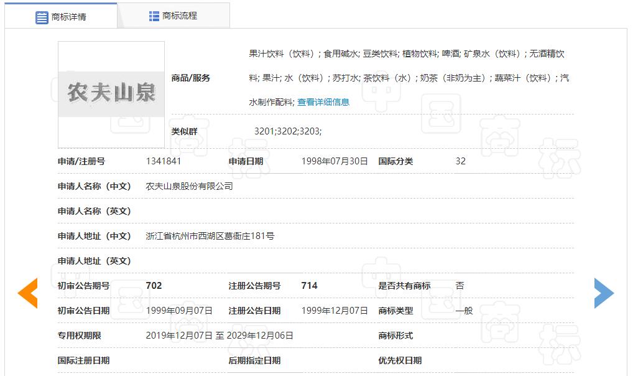Select applicant name 农夫山泉股份有限公司
Viewport: 633px width, 376px height.
point(189,186)
